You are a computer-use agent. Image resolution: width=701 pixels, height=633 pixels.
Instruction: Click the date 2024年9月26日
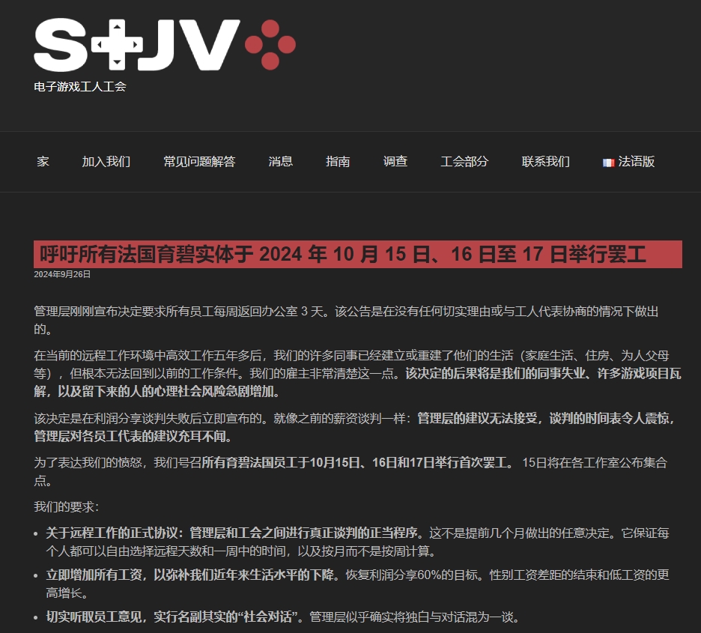[x=62, y=274]
